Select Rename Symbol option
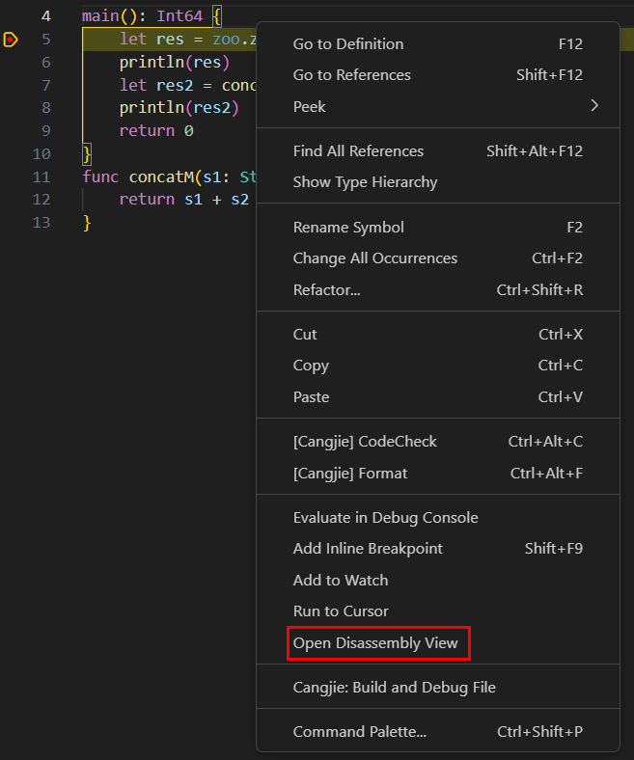The height and width of the screenshot is (760, 634). point(348,228)
